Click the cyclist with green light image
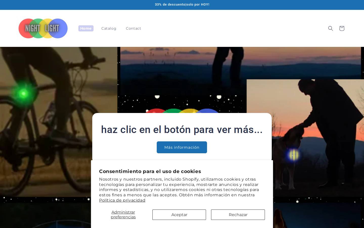 pos(58,122)
